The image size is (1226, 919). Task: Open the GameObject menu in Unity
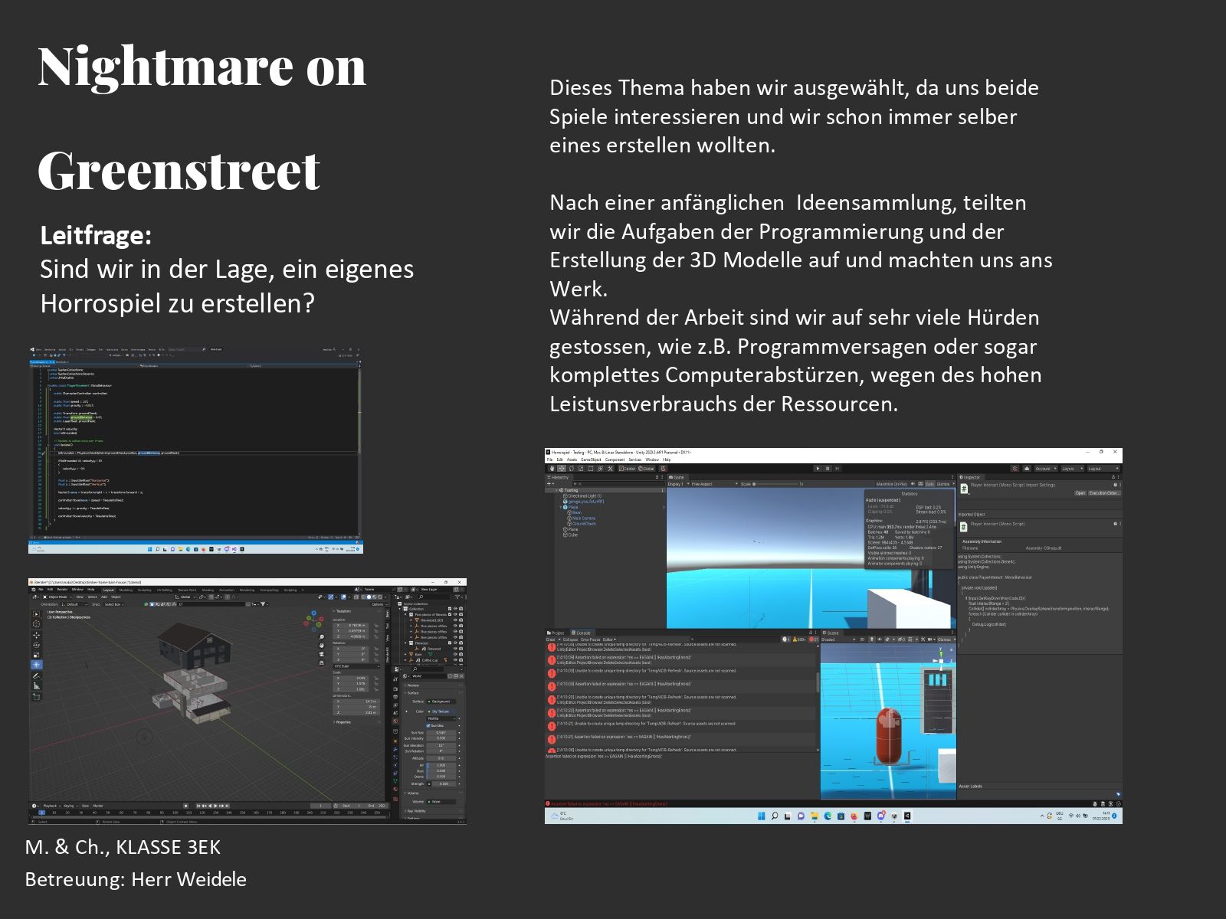(591, 459)
